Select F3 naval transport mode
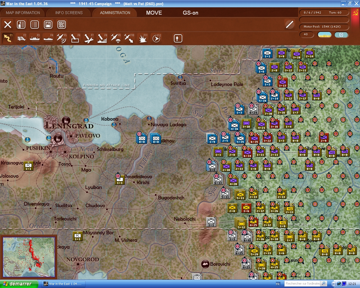Viewport: 360px width, 288px height. (x=35, y=38)
